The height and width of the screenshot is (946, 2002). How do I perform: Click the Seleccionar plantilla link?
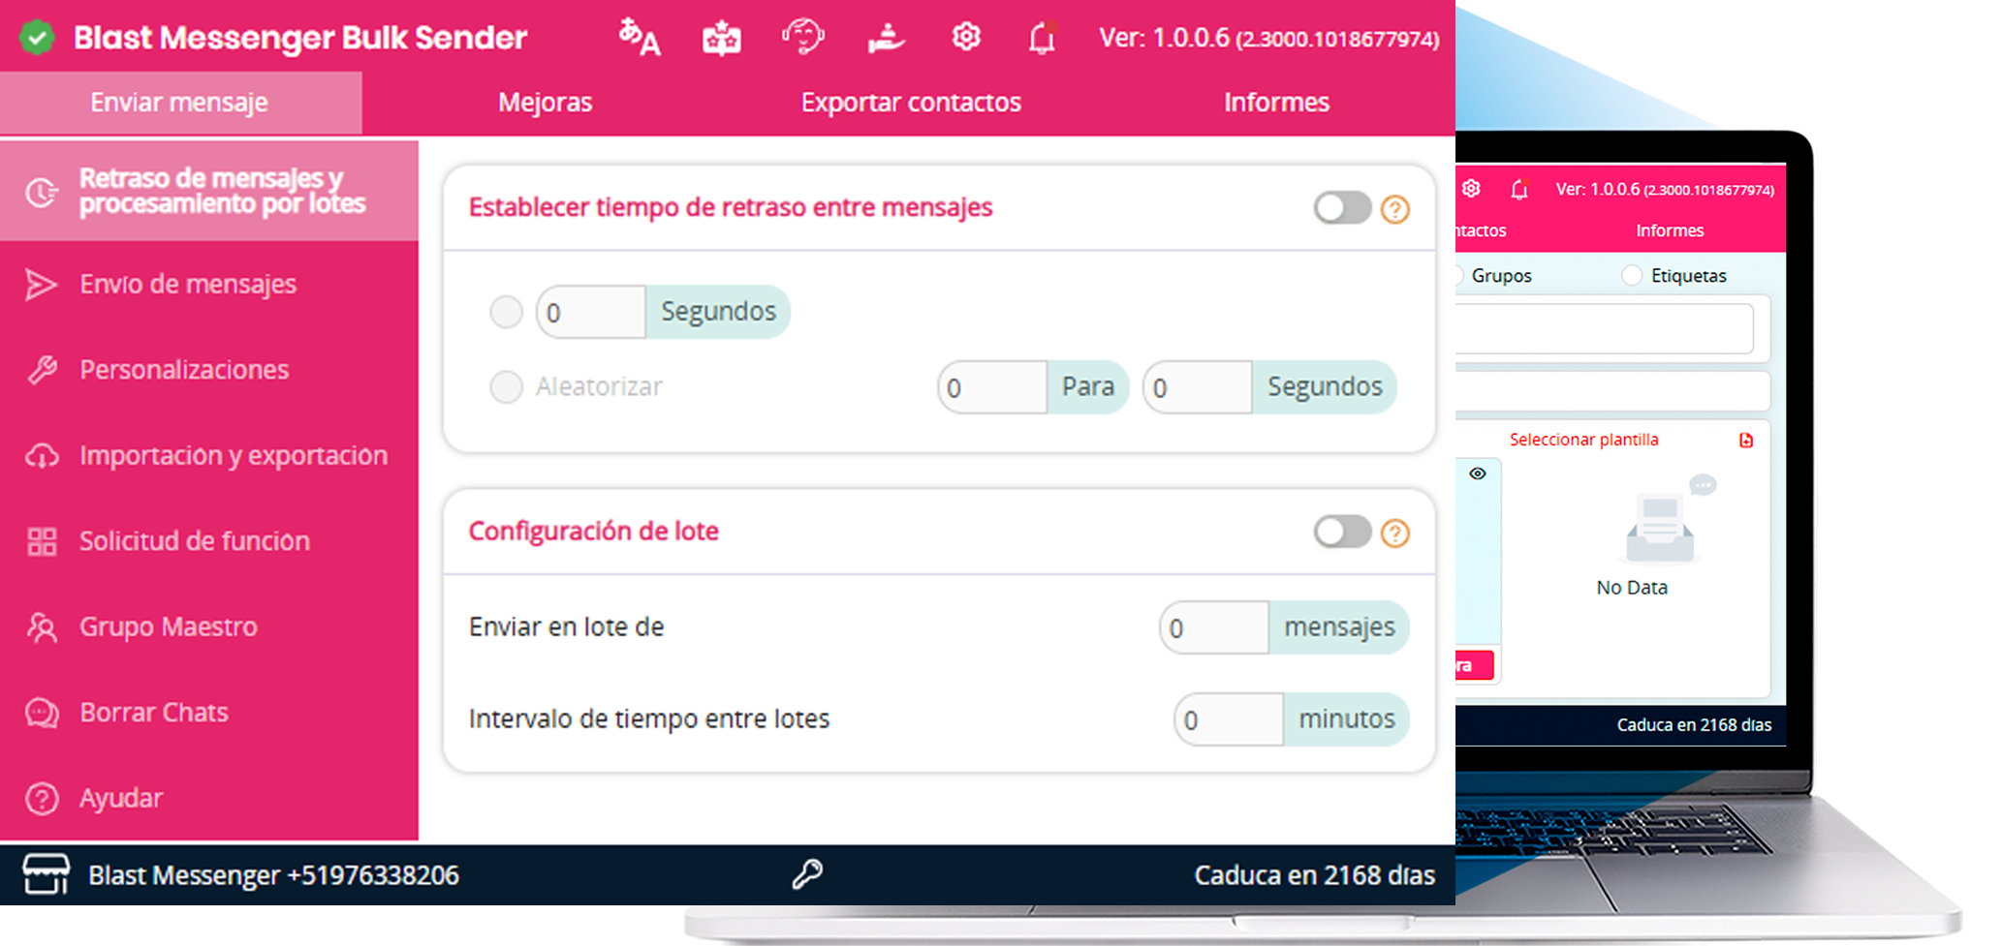coord(1583,440)
